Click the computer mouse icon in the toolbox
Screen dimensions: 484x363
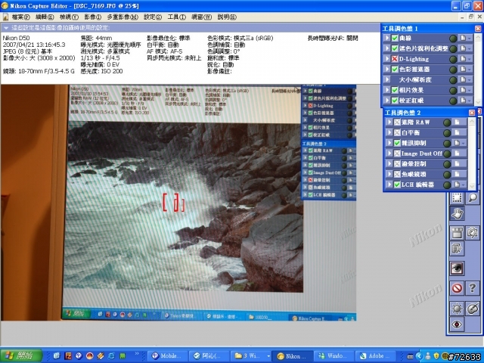click(472, 309)
